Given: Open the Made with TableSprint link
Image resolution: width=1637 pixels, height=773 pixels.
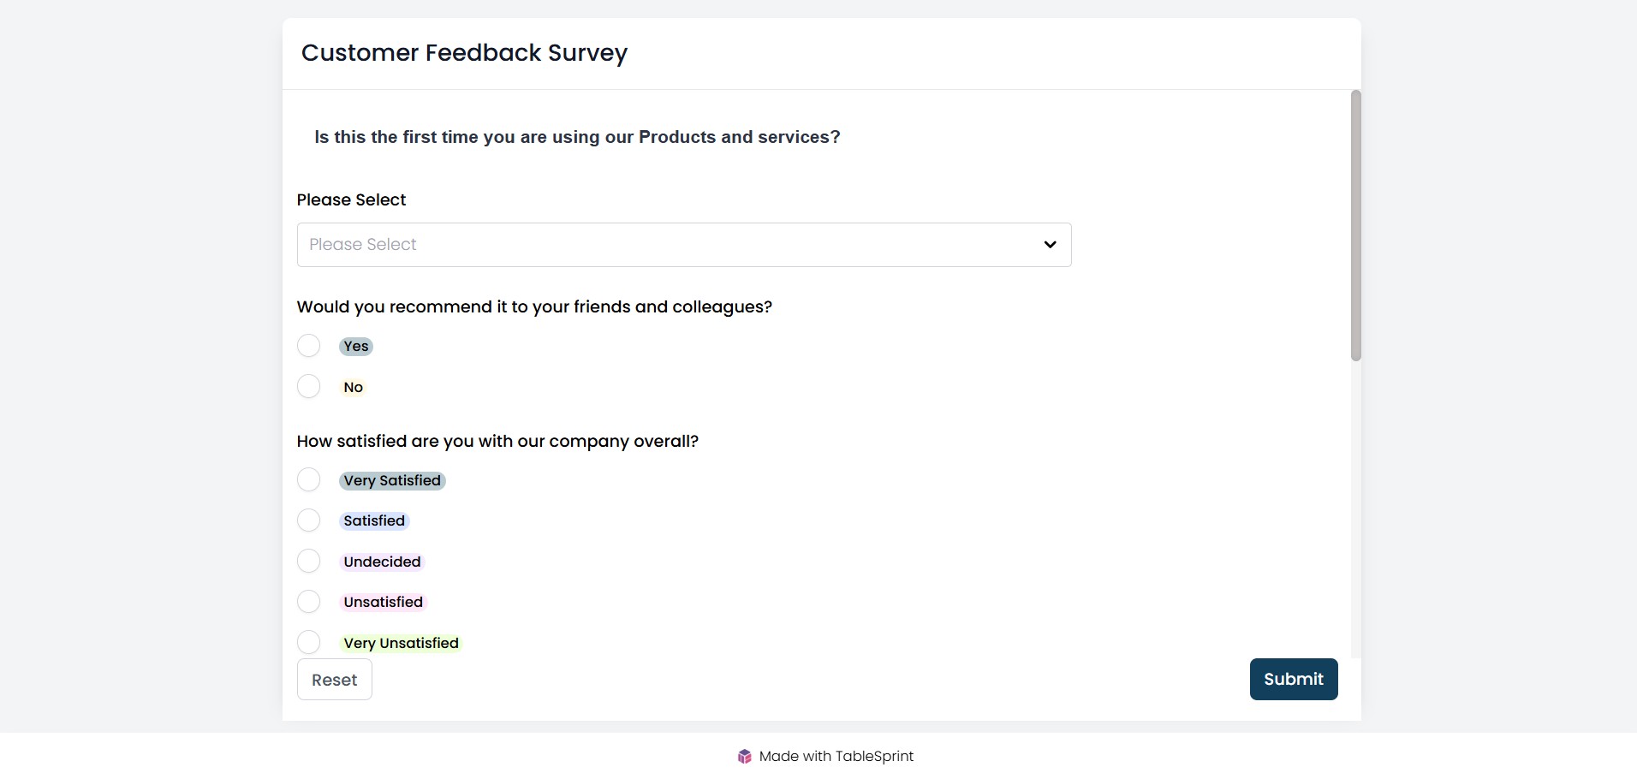Looking at the screenshot, I should (x=825, y=757).
